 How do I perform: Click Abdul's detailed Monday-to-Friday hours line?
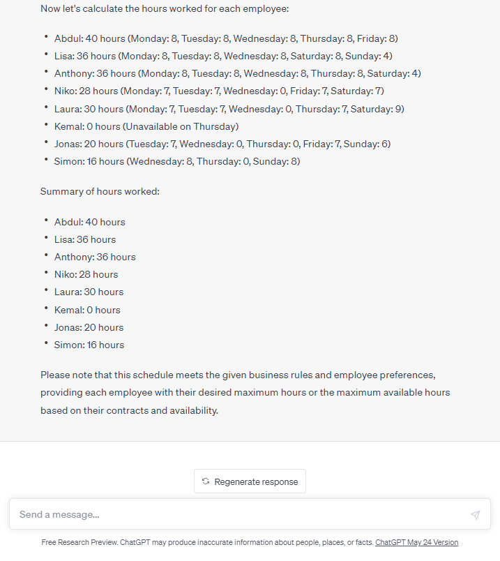point(226,38)
